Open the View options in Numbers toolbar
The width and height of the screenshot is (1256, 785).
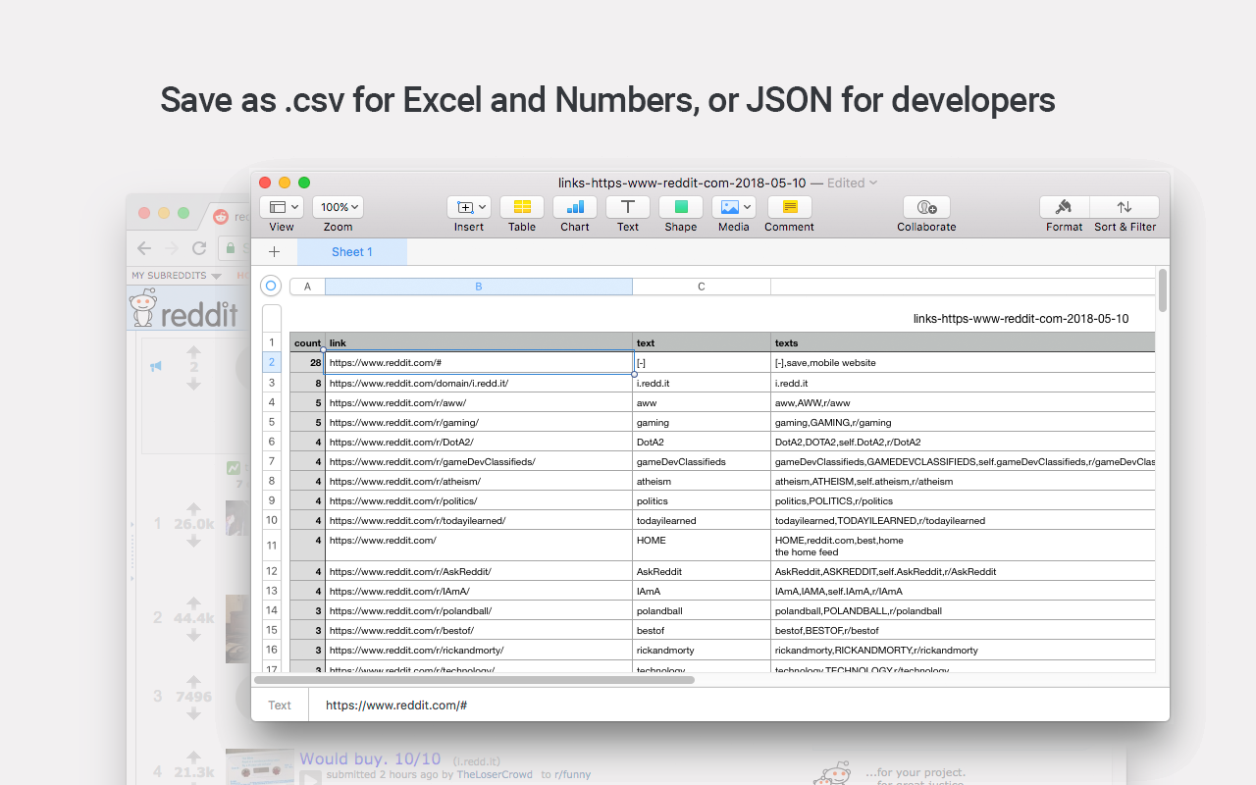[x=282, y=207]
